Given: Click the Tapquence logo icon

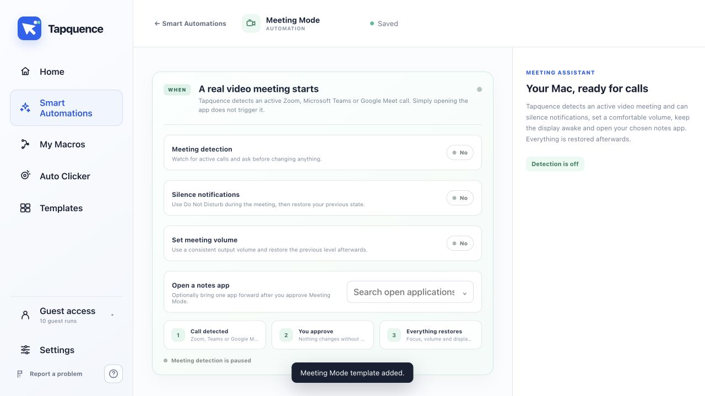Looking at the screenshot, I should [x=29, y=29].
